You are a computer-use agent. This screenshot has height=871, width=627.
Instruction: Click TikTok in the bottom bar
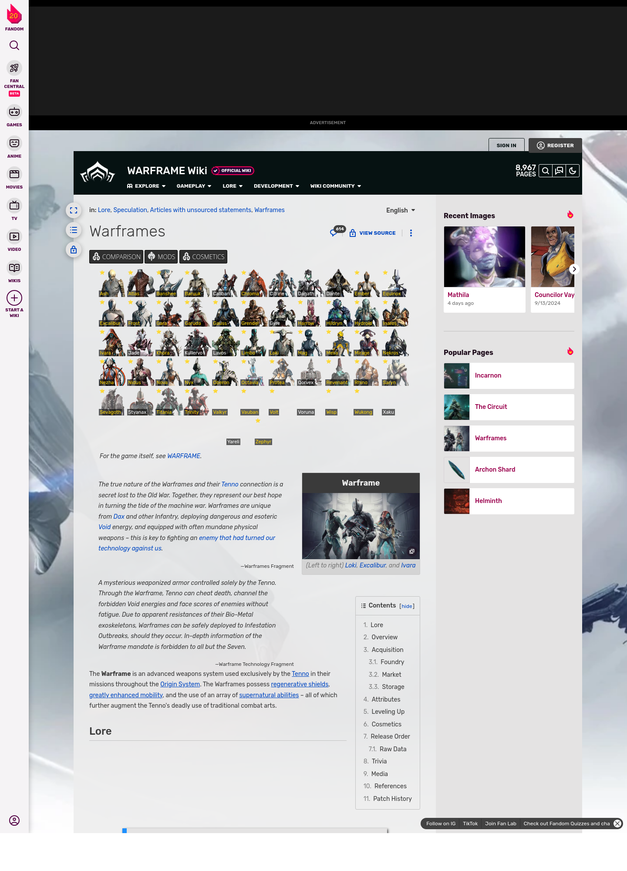[x=470, y=824]
